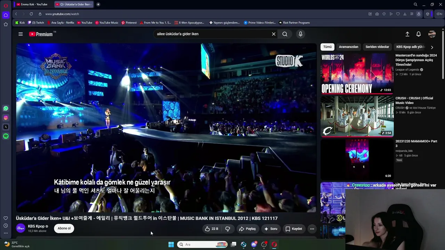Save video with Kaydet button

[294, 229]
